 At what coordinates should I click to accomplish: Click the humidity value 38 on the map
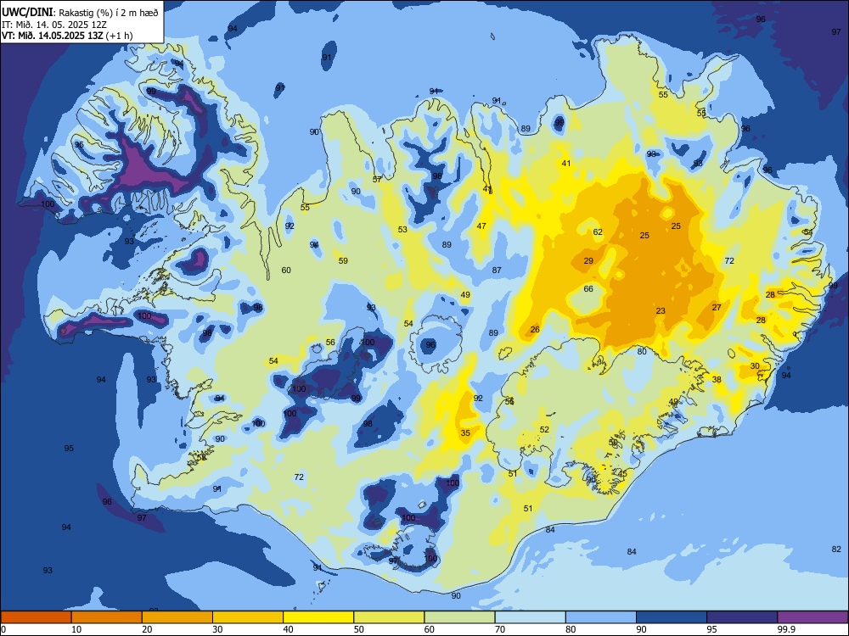[717, 380]
